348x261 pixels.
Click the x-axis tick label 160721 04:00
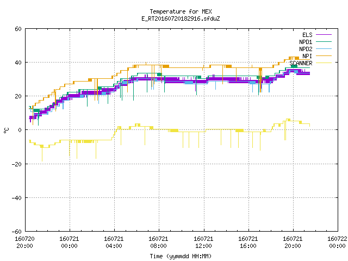(114, 243)
